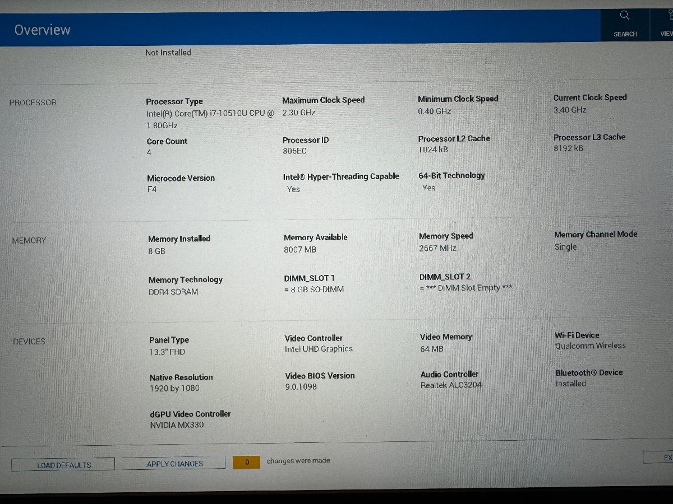Click the 13.3" FHD value
Viewport: 673px width, 504px height.
point(167,352)
